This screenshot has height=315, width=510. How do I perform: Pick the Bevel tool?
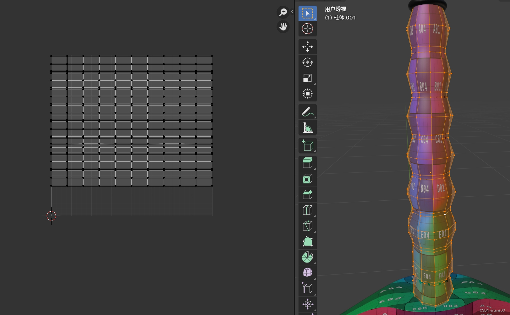307,194
